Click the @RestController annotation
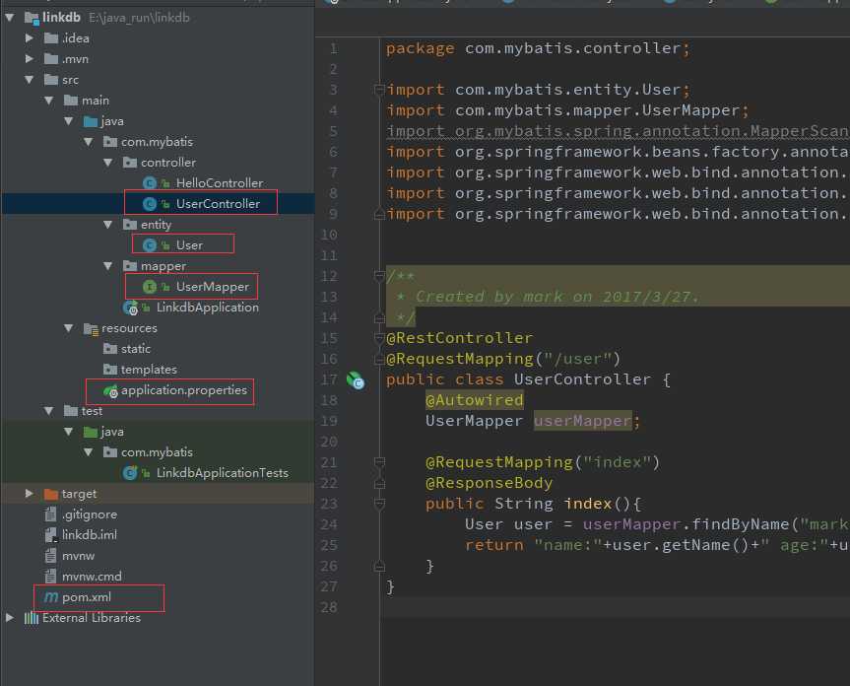850x686 pixels. coord(460,338)
